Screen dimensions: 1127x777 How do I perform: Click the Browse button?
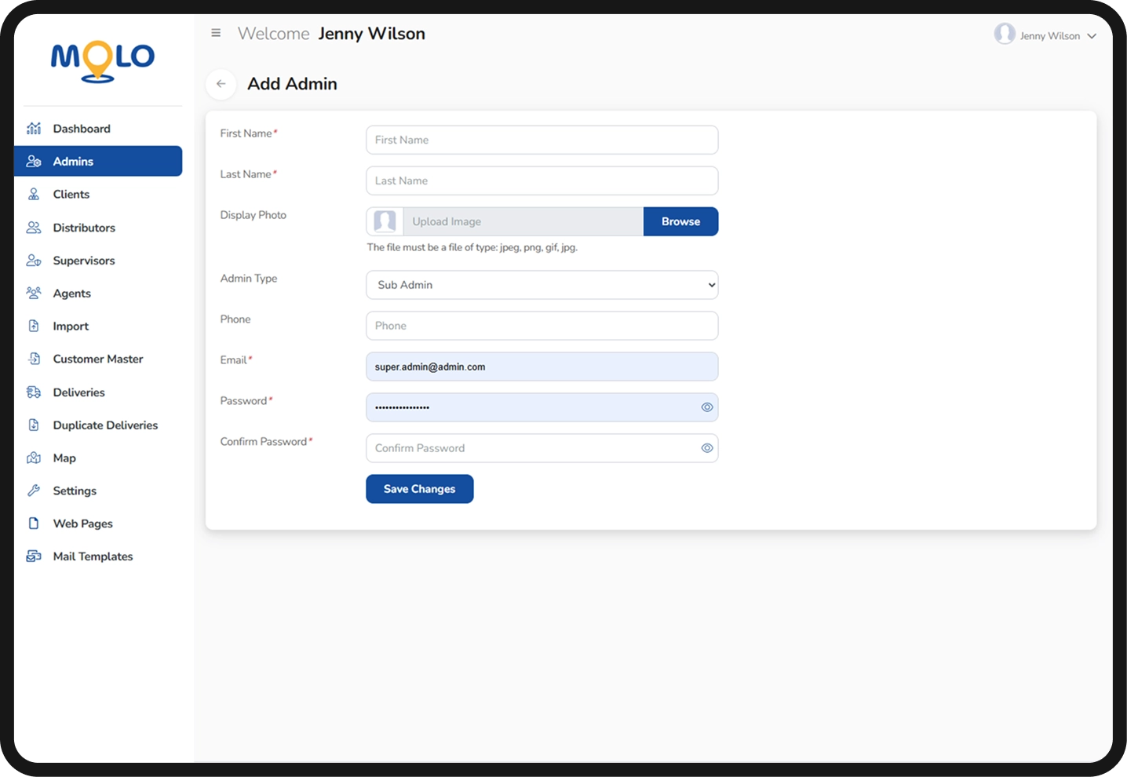pos(680,221)
